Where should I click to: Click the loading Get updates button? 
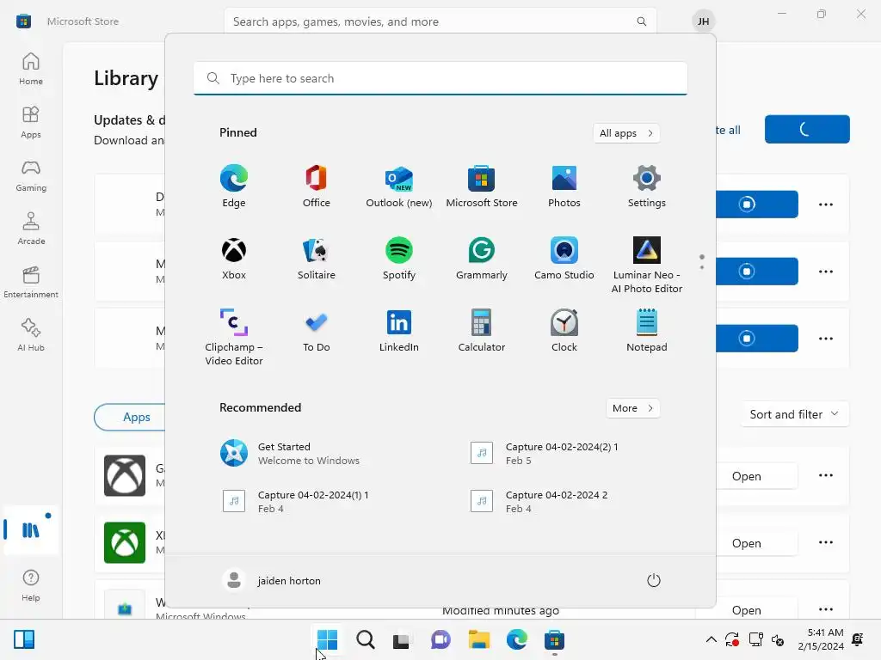point(807,129)
